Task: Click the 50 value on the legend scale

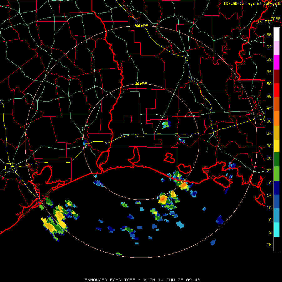Action: pyautogui.click(x=269, y=84)
